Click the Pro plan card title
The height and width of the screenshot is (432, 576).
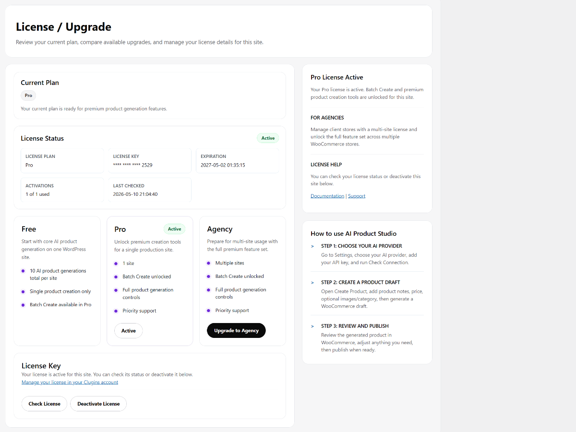(120, 229)
